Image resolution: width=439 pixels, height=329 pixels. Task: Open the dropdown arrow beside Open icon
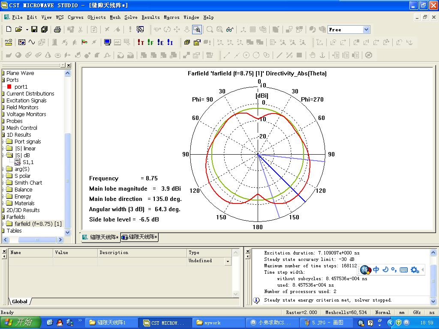click(x=27, y=30)
